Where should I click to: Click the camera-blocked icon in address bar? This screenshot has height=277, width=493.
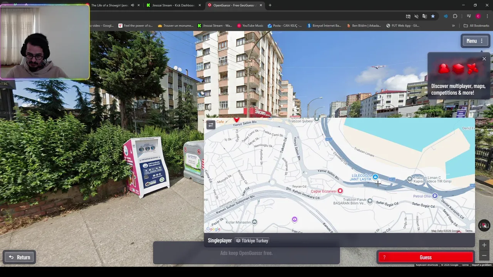[x=408, y=16]
